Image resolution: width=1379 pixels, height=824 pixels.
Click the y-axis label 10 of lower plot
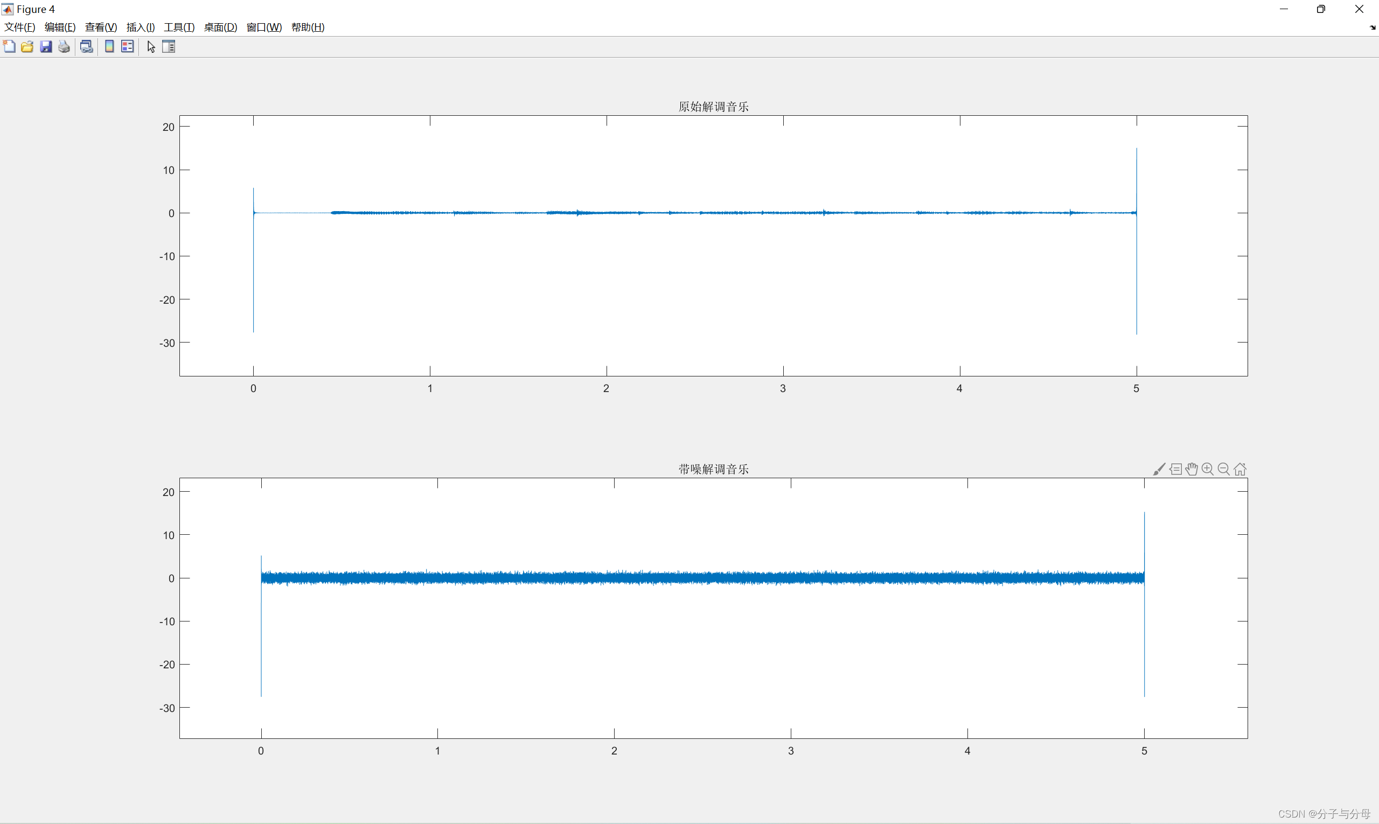(168, 535)
